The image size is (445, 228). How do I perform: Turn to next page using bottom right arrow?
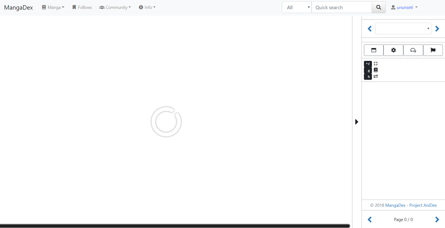tap(437, 219)
